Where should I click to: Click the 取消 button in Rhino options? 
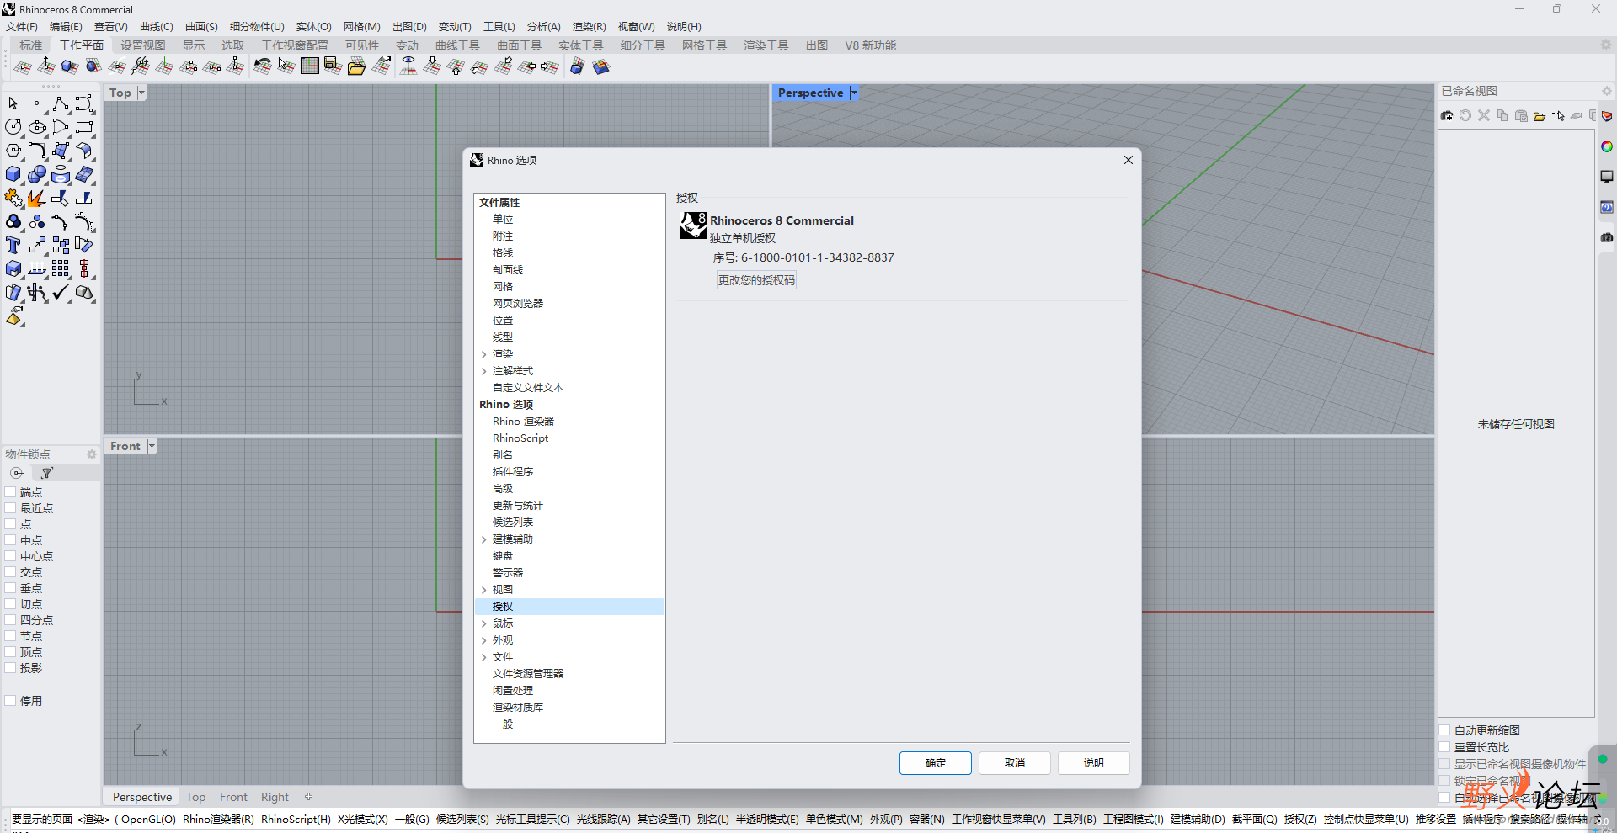click(1015, 762)
